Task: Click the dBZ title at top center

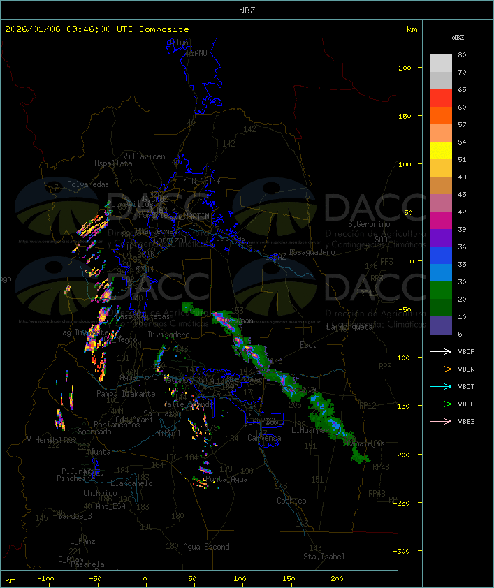Action: 247,10
